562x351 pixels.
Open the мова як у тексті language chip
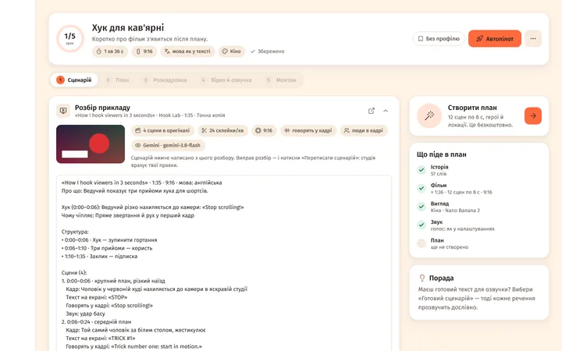tap(187, 51)
